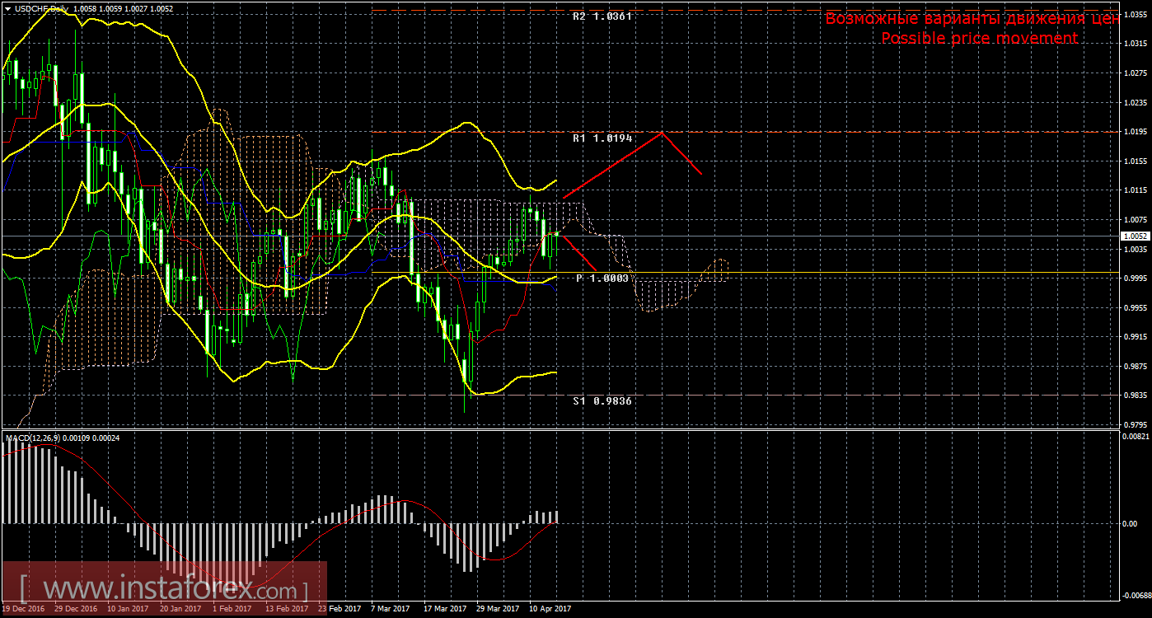The width and height of the screenshot is (1152, 618).
Task: Click the 23 Feb 2017 date label
Action: click(x=340, y=610)
